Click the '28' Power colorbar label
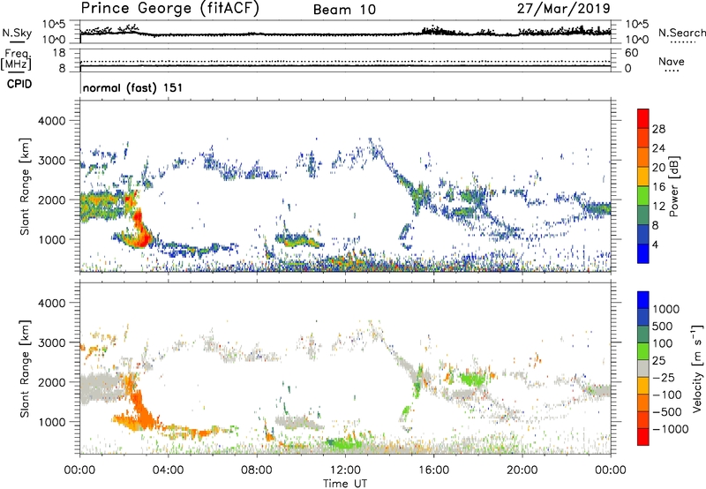 658,129
